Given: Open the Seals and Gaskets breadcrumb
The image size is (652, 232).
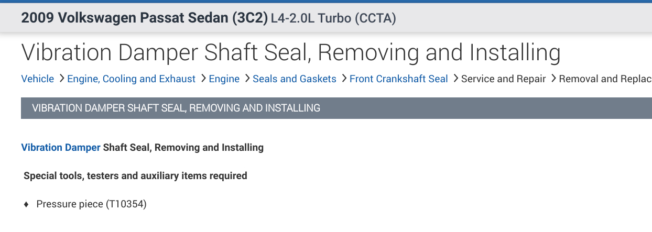Looking at the screenshot, I should [294, 79].
